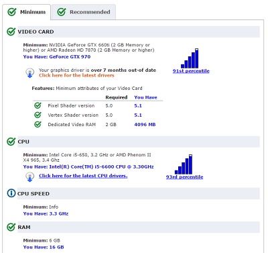Click the 'Required' column header
Screen dimensions: 268x253
(117, 97)
